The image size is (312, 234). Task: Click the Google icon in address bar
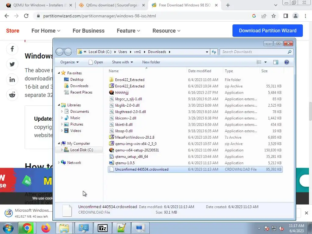[x=254, y=16]
